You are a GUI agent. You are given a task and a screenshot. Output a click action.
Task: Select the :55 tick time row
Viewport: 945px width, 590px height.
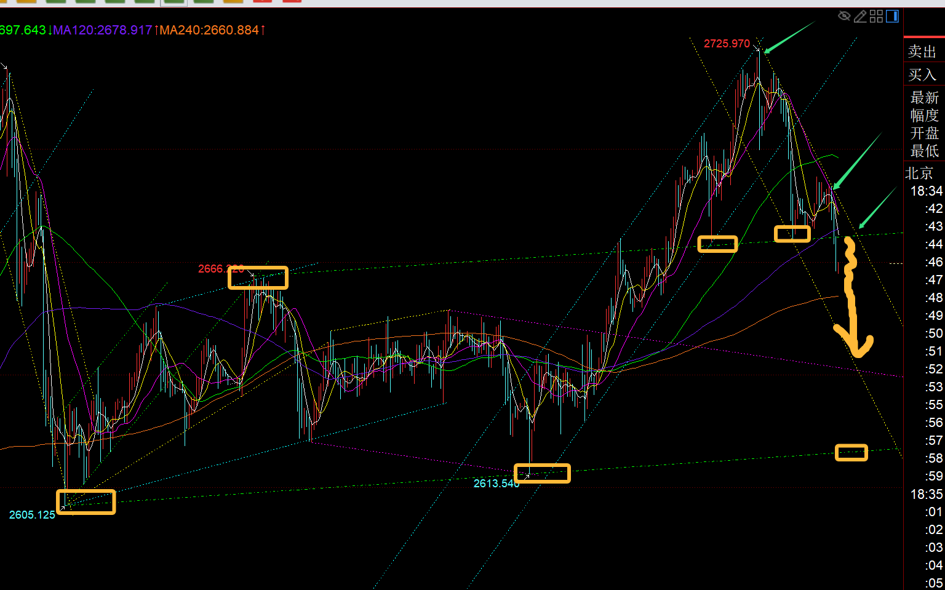coord(934,405)
